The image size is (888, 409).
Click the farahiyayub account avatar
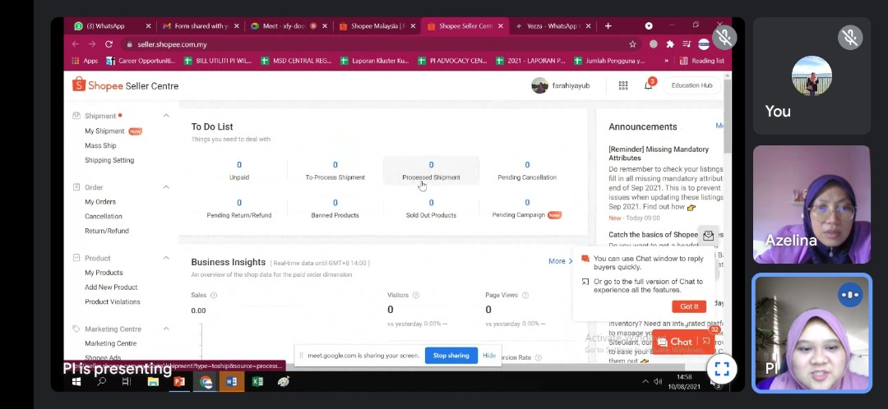click(539, 85)
